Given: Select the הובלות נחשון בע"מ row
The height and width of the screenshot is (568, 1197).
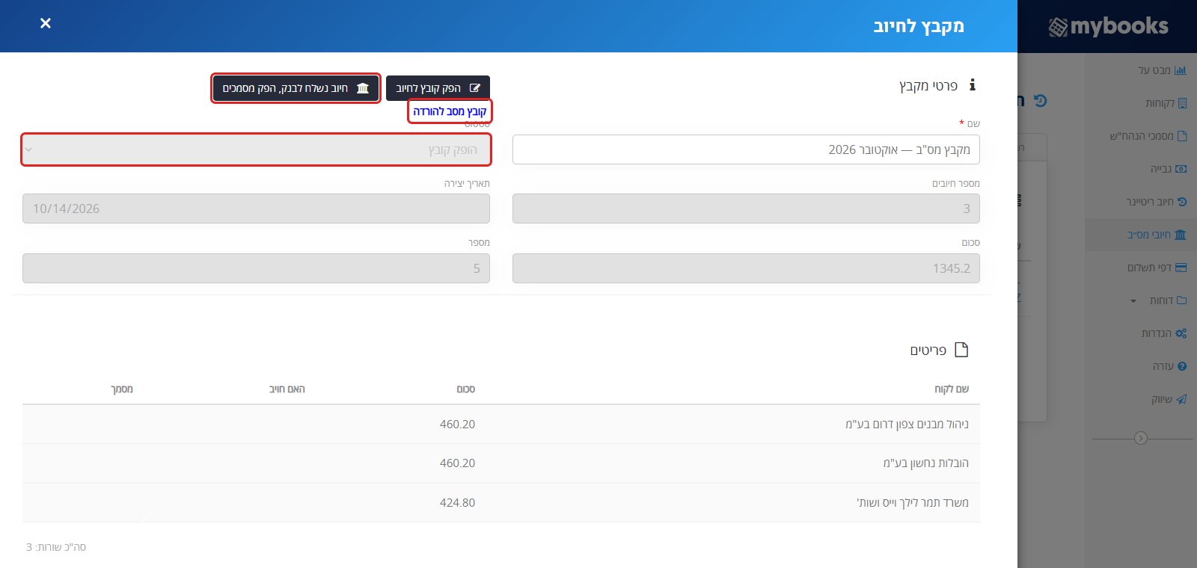Looking at the screenshot, I should [x=501, y=463].
